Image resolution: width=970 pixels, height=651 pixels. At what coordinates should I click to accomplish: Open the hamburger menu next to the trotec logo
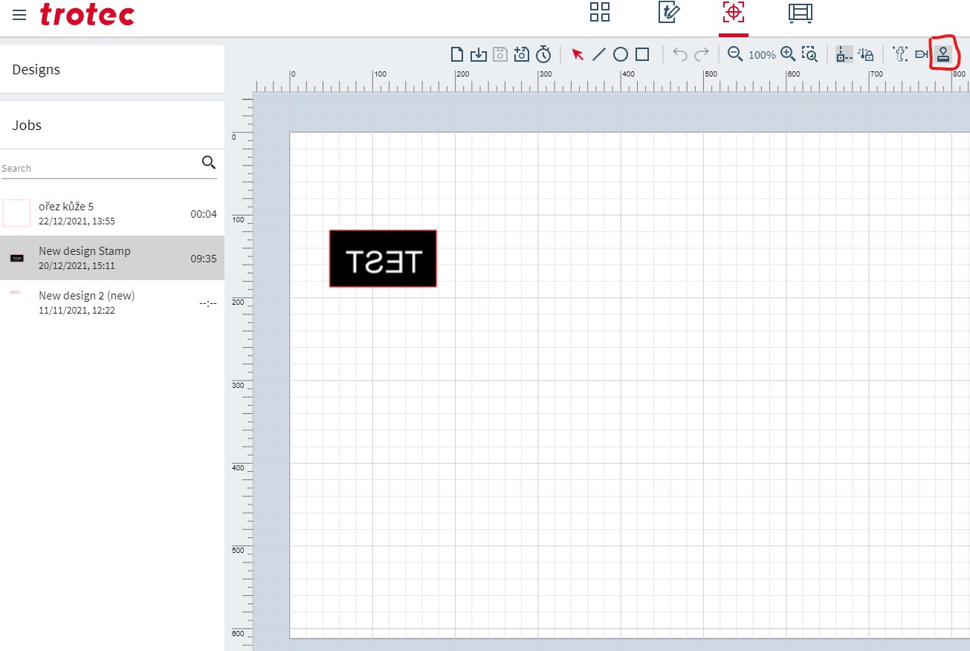coord(19,15)
